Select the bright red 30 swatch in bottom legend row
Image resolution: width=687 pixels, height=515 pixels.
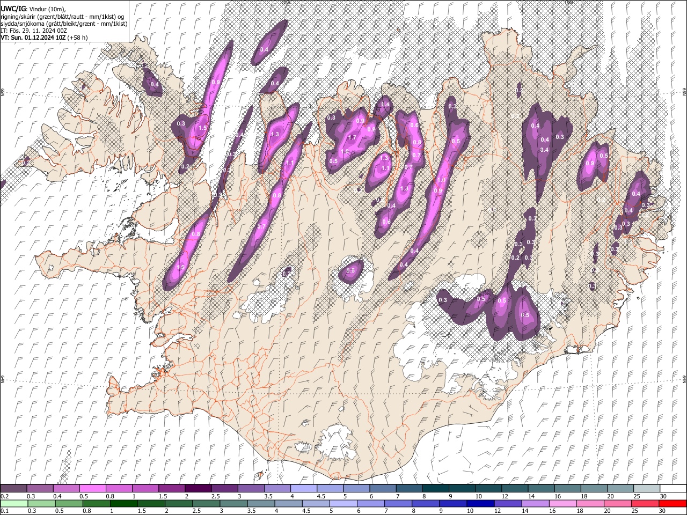click(673, 503)
